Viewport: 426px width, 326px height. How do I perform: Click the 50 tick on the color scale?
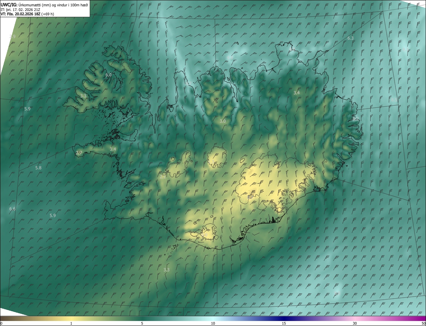tap(423, 323)
